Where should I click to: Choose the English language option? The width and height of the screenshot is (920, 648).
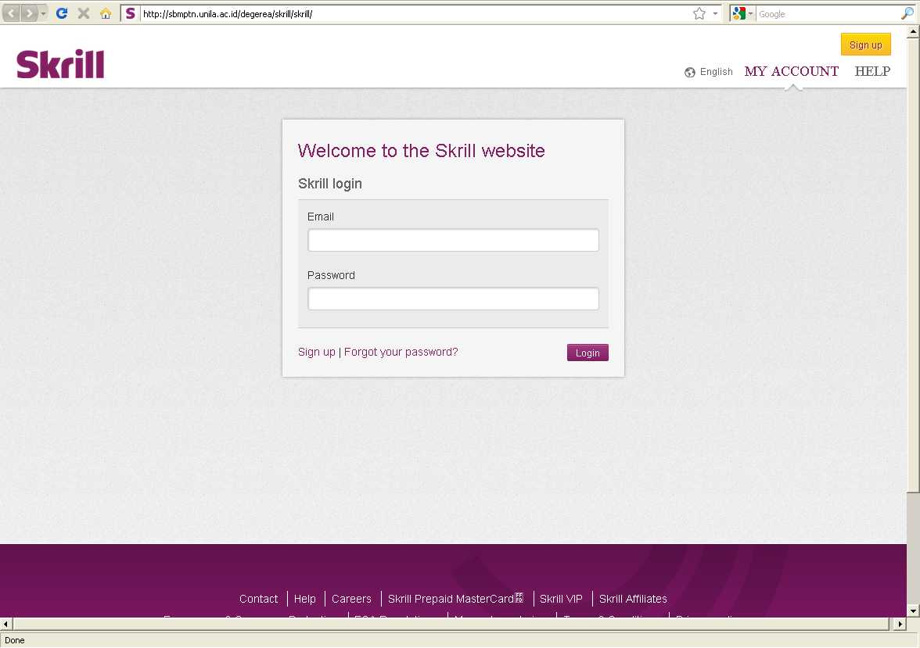coord(716,72)
